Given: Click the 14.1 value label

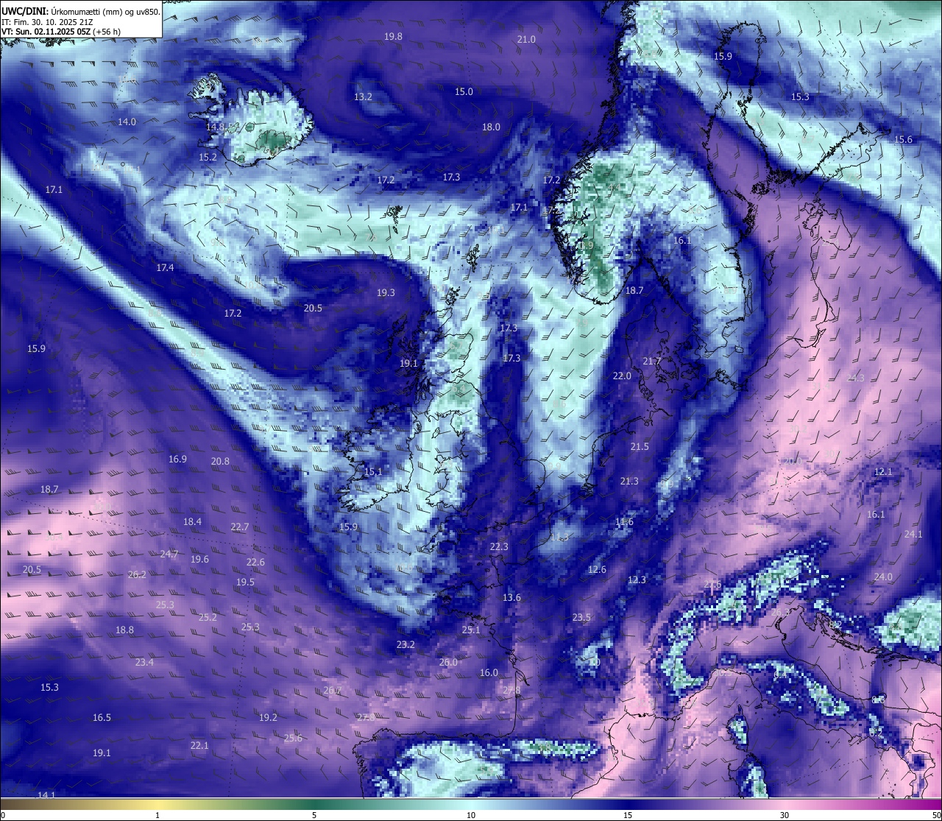Looking at the screenshot, I should (x=46, y=795).
